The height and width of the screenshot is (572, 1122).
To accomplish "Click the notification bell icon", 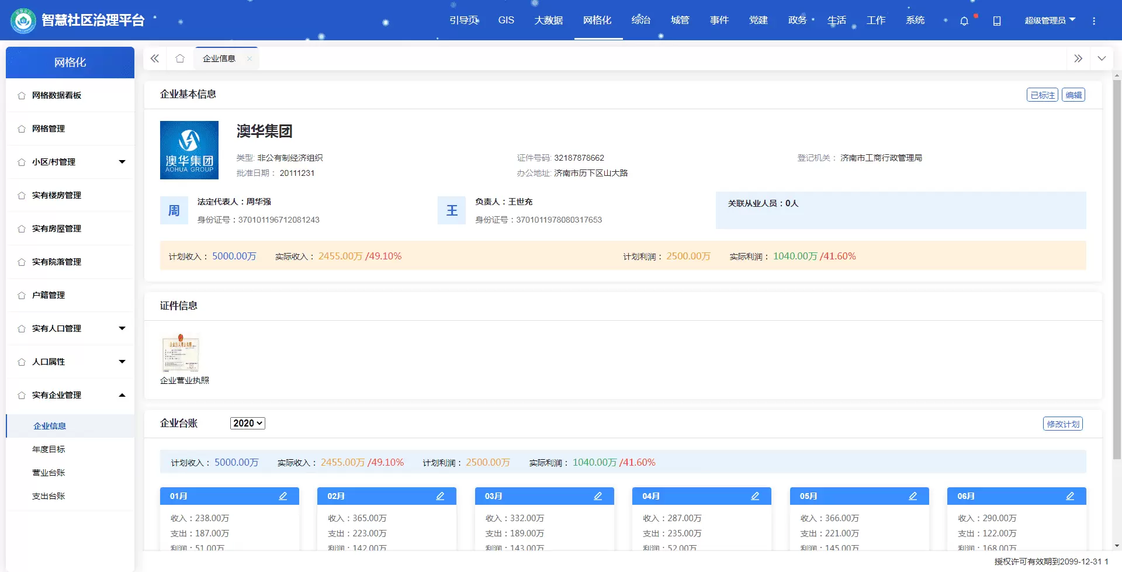I will click(964, 21).
